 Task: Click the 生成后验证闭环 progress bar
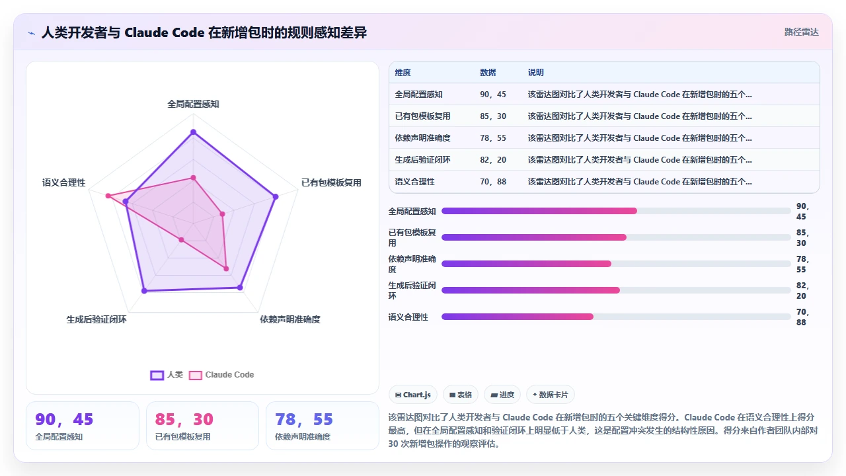tap(616, 290)
